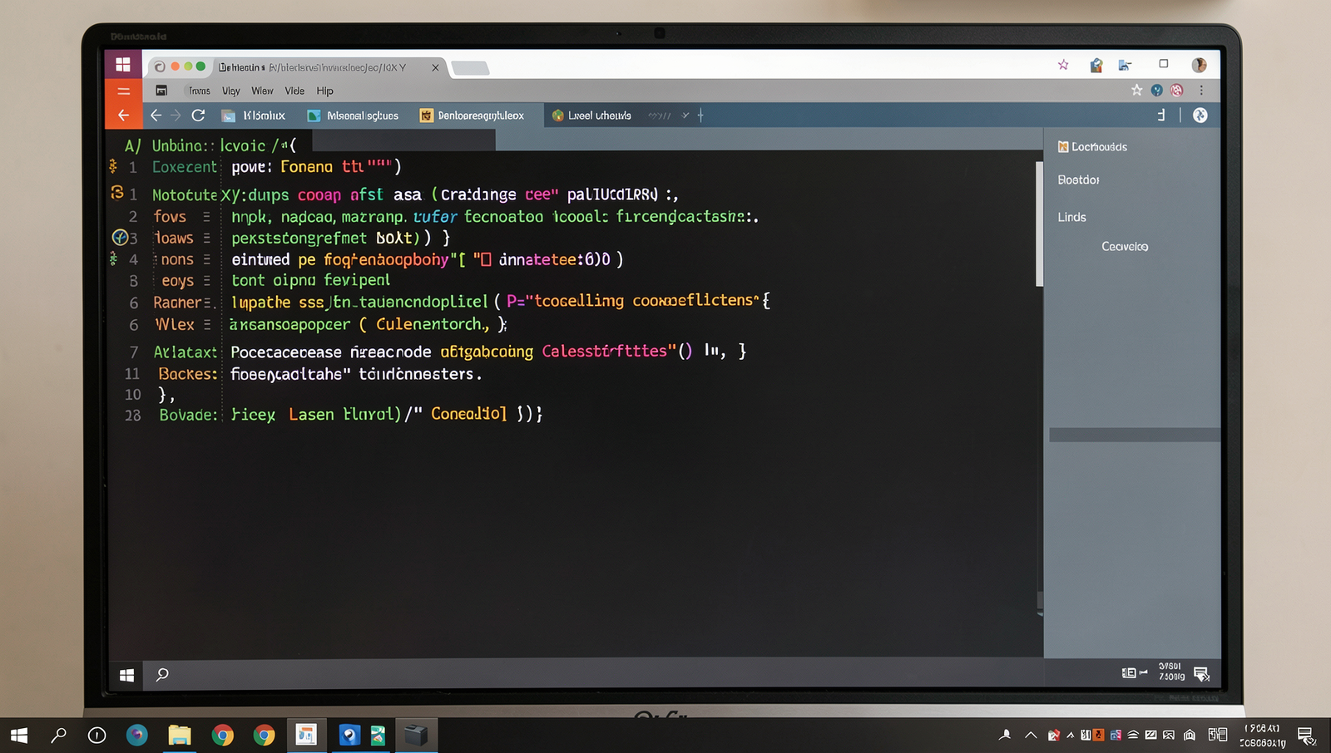This screenshot has height=753, width=1331.
Task: Open Search on the laptop's inner taskbar
Action: (x=162, y=675)
